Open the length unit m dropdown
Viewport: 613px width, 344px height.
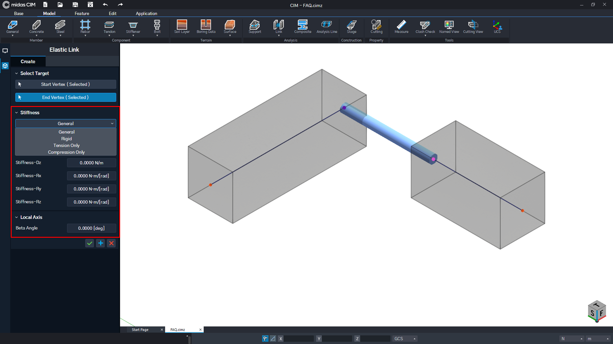[x=598, y=338]
